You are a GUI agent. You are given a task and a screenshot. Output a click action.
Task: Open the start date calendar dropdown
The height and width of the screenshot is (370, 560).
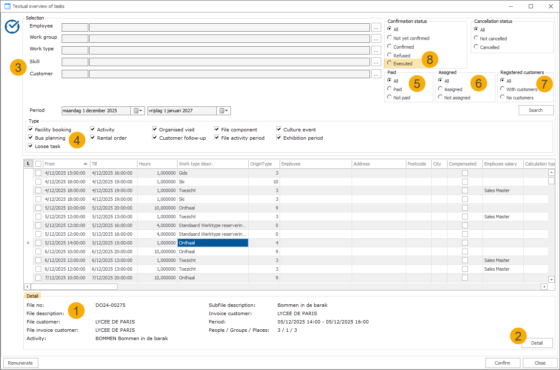point(138,111)
